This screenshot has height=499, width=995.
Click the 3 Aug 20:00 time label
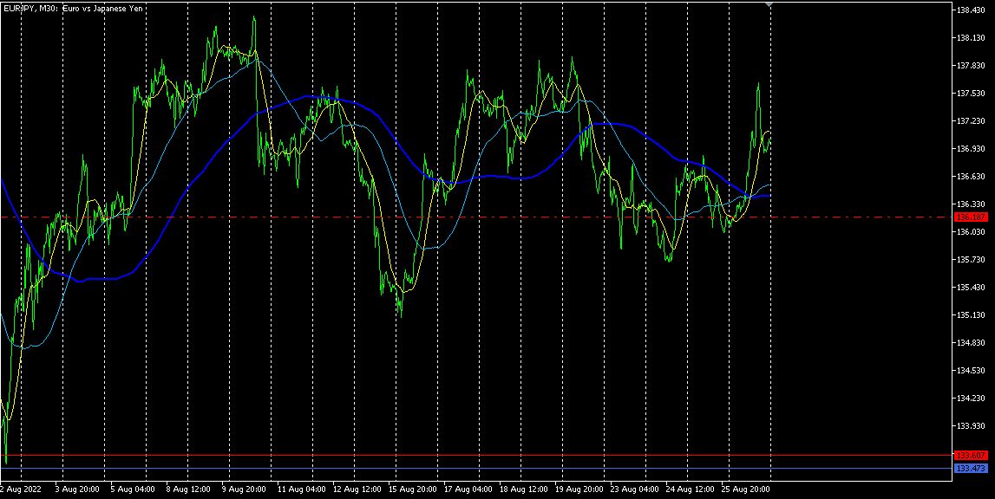(x=76, y=489)
